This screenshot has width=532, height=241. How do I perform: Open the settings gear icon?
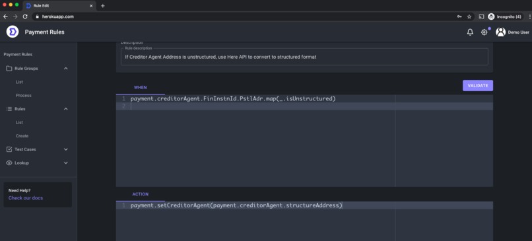[484, 32]
